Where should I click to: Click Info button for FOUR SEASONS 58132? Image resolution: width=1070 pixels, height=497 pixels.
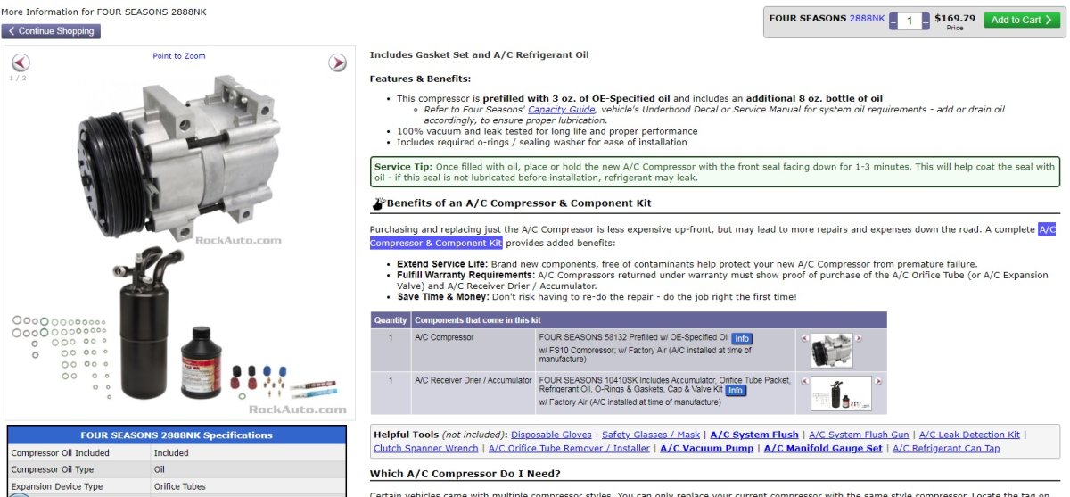742,339
